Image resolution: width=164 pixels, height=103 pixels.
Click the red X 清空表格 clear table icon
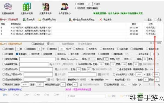tap(101, 19)
